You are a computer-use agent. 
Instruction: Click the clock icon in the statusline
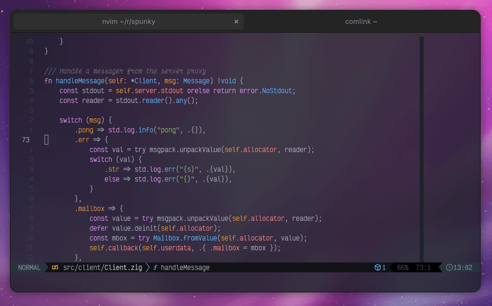(449, 267)
